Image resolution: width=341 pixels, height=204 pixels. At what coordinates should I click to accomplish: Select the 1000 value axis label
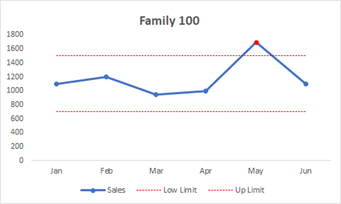point(16,90)
